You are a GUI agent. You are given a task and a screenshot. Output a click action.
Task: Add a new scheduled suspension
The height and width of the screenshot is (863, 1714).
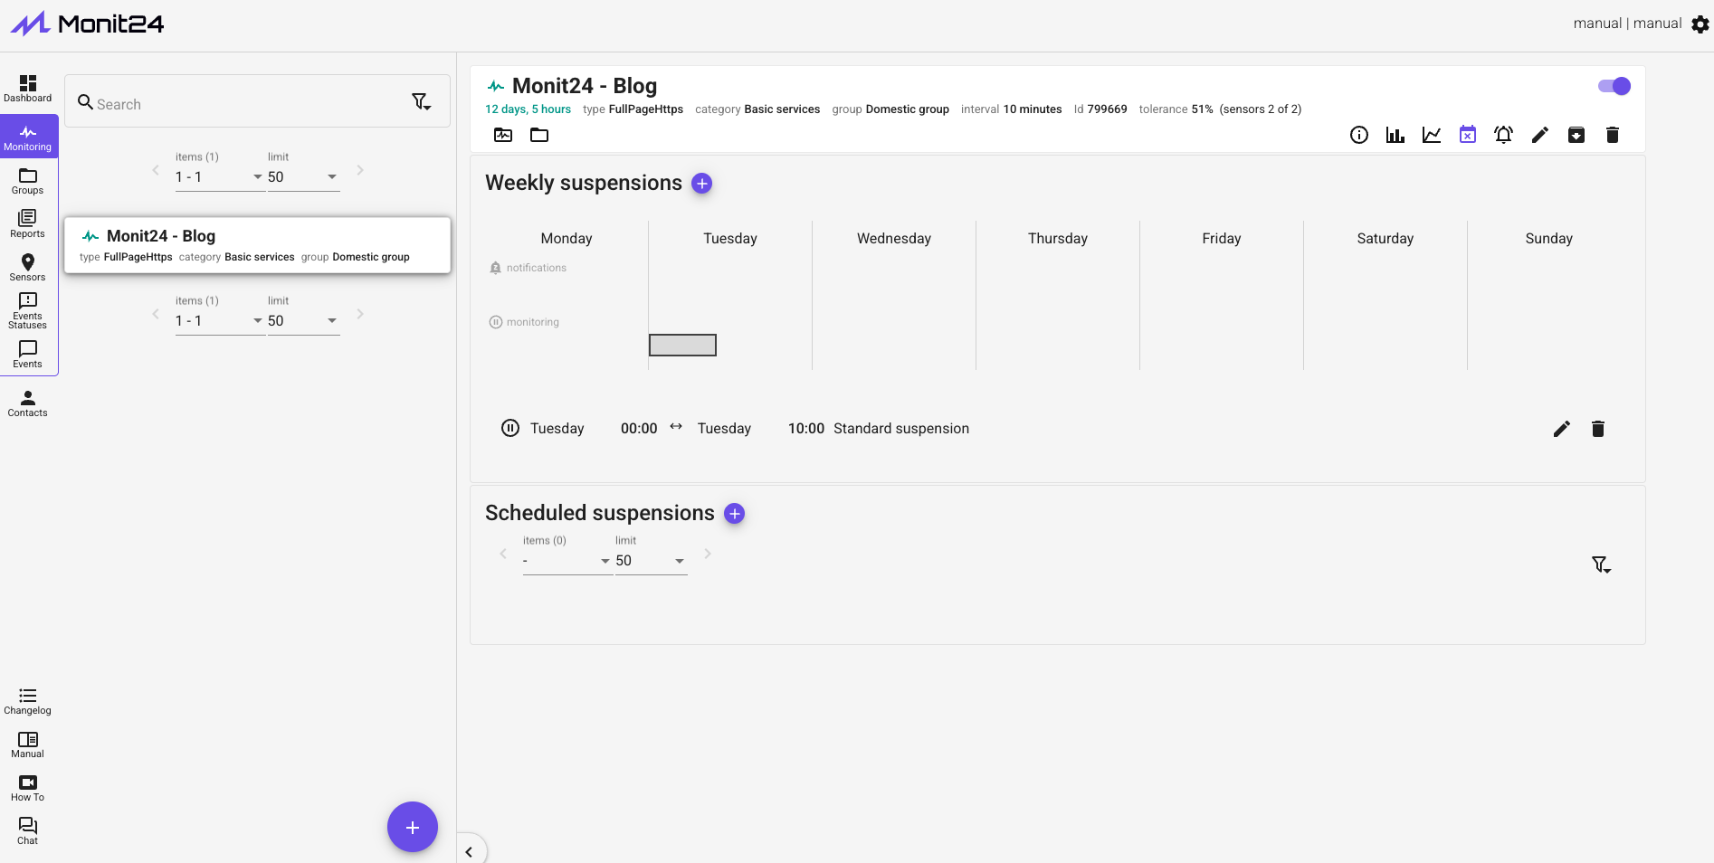734,514
